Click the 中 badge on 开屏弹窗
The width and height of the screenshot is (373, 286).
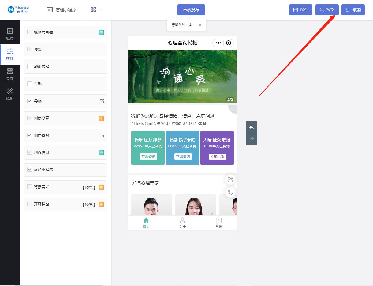coord(101,204)
